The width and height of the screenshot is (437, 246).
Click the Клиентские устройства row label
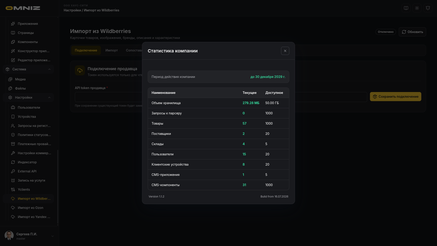pyautogui.click(x=170, y=165)
